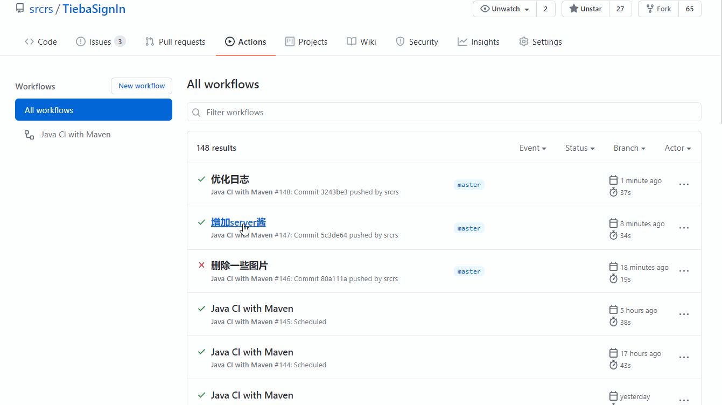The image size is (722, 405).
Task: Click the master branch label on run #146
Action: pos(469,271)
